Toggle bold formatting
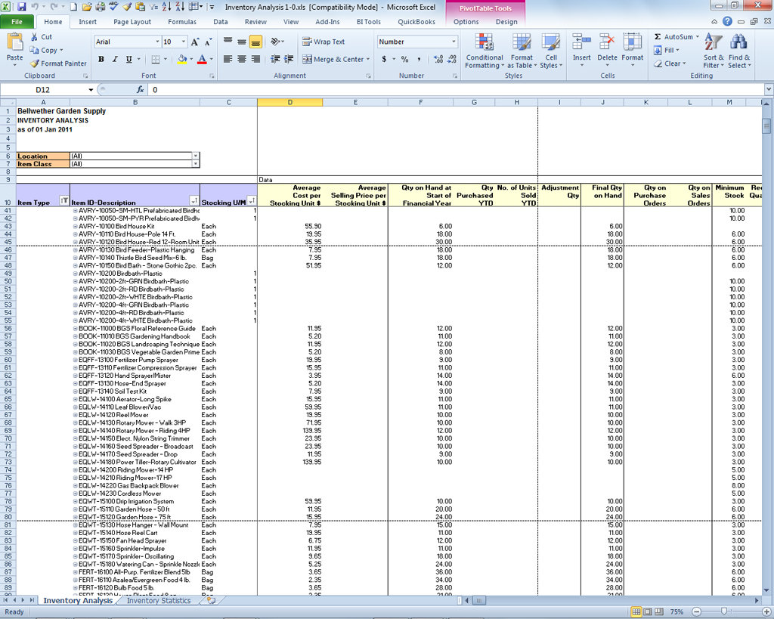The height and width of the screenshot is (619, 774). [101, 58]
